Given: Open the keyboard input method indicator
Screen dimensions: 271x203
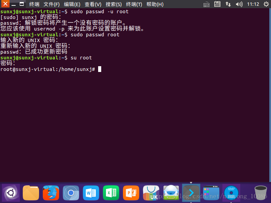Looking at the screenshot, I should coord(206,4).
